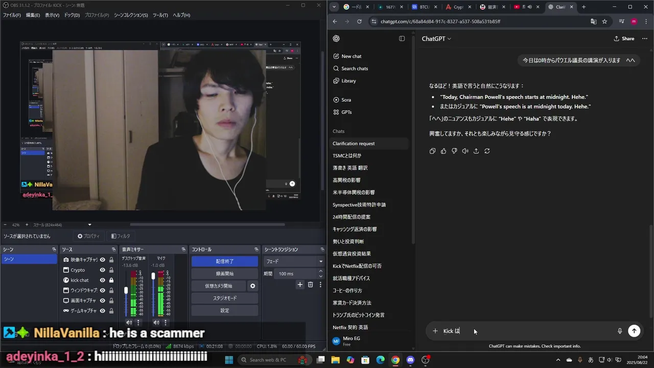Click スタジオモード button
Screen dimensions: 654x368
tap(225, 298)
